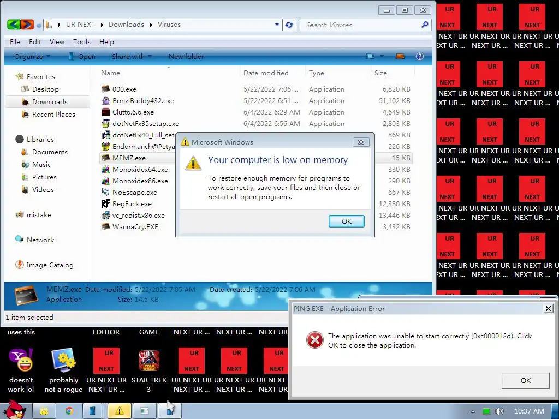Open the STAR TREK 3 desktop icon
559x419 pixels.
(149, 360)
